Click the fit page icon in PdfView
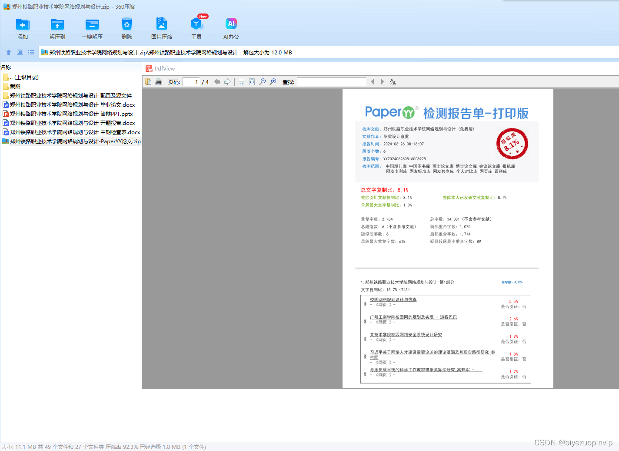Viewport: 619px width, 451px height. click(x=252, y=82)
